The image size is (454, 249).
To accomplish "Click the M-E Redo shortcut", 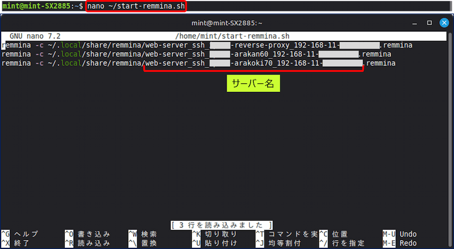I will 400,243.
